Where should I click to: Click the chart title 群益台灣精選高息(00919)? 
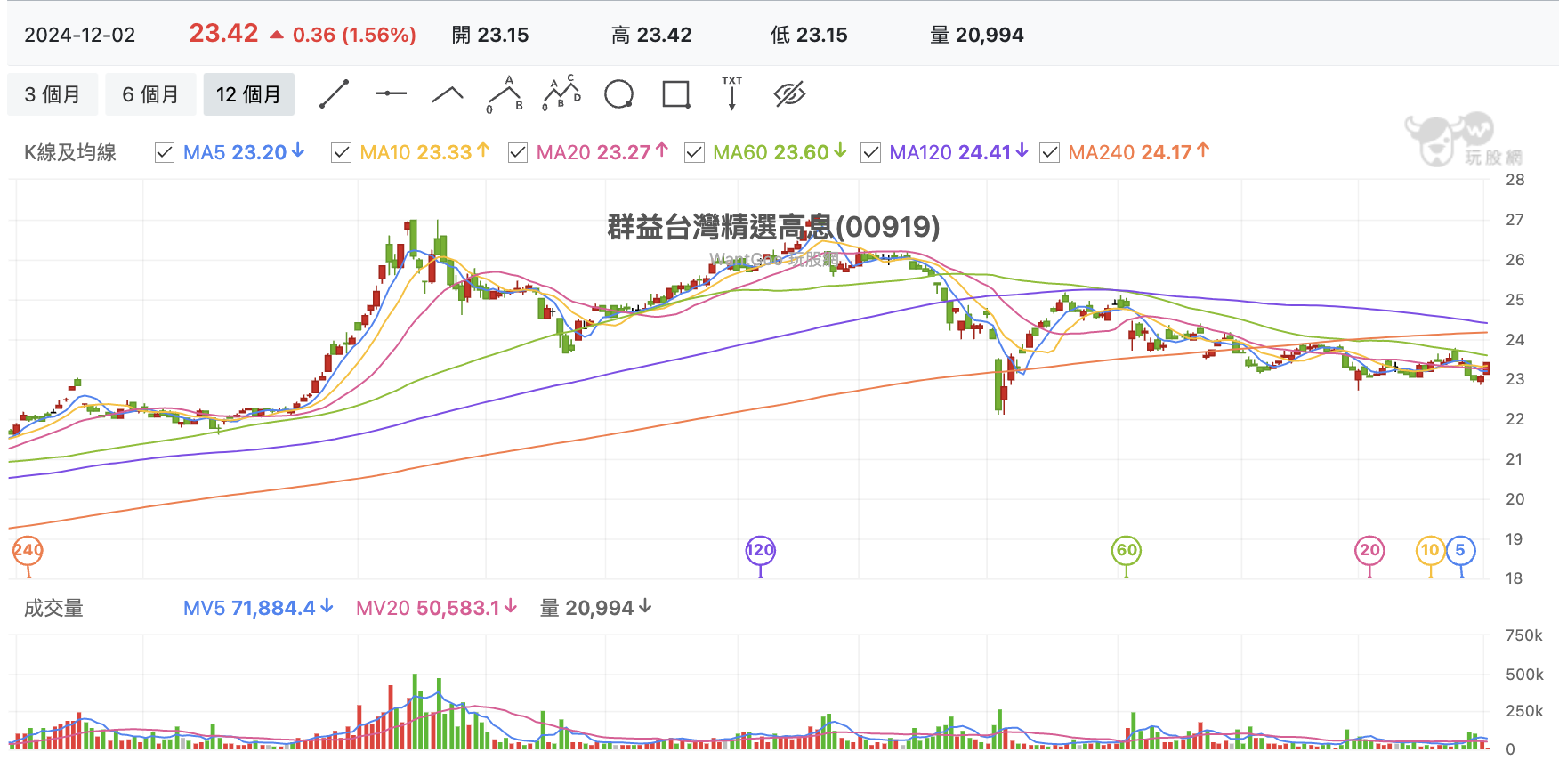tap(773, 227)
